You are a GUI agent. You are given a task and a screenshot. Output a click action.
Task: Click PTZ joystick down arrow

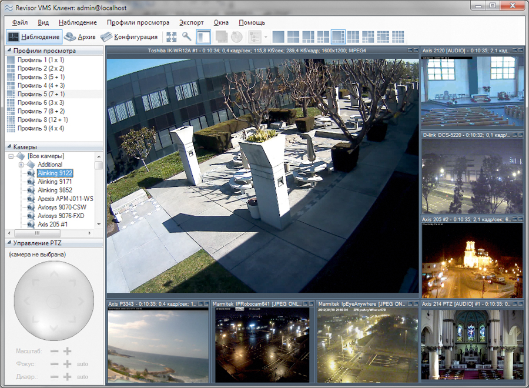54,327
